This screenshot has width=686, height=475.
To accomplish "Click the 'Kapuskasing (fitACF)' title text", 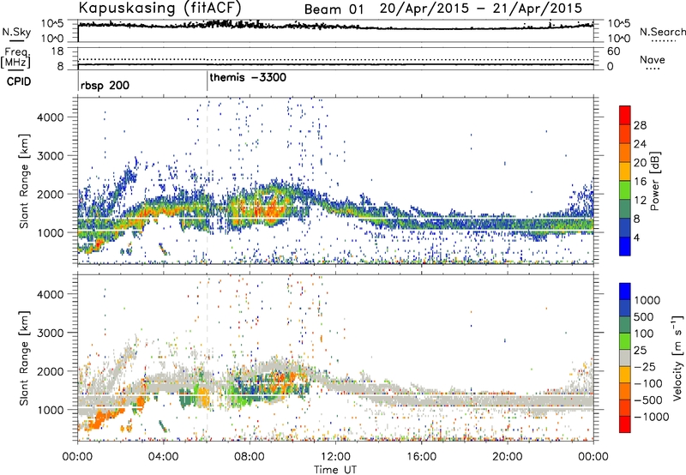I will click(x=159, y=8).
